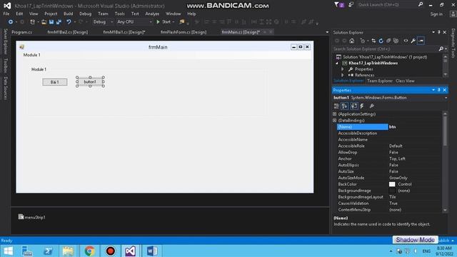Click the wrench Properties icon in Solution Explorer toolbar
The height and width of the screenshot is (257, 457).
click(x=413, y=41)
